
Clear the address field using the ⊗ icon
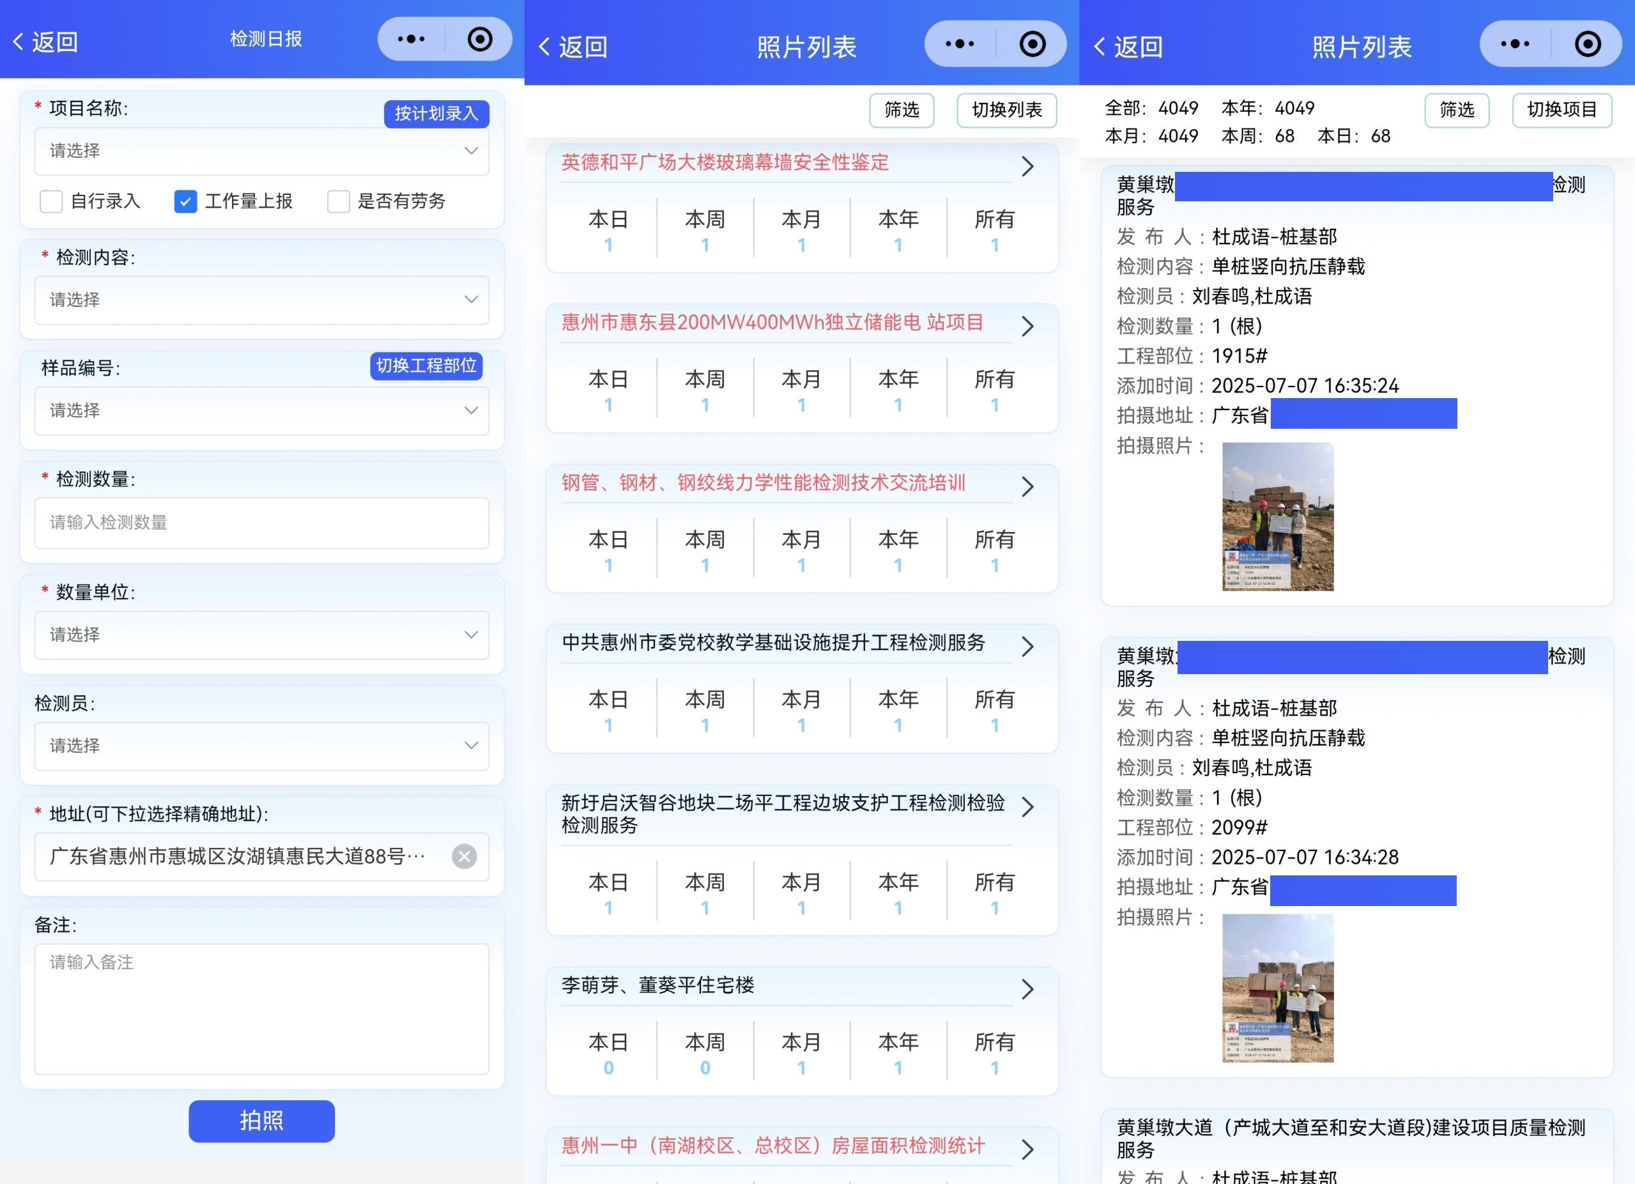click(x=464, y=857)
